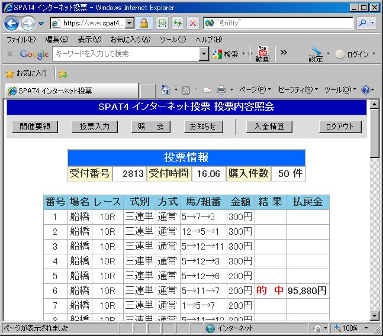Click the 5→7→3 combination cell
Image resolution: width=383 pixels, height=336 pixels.
204,217
